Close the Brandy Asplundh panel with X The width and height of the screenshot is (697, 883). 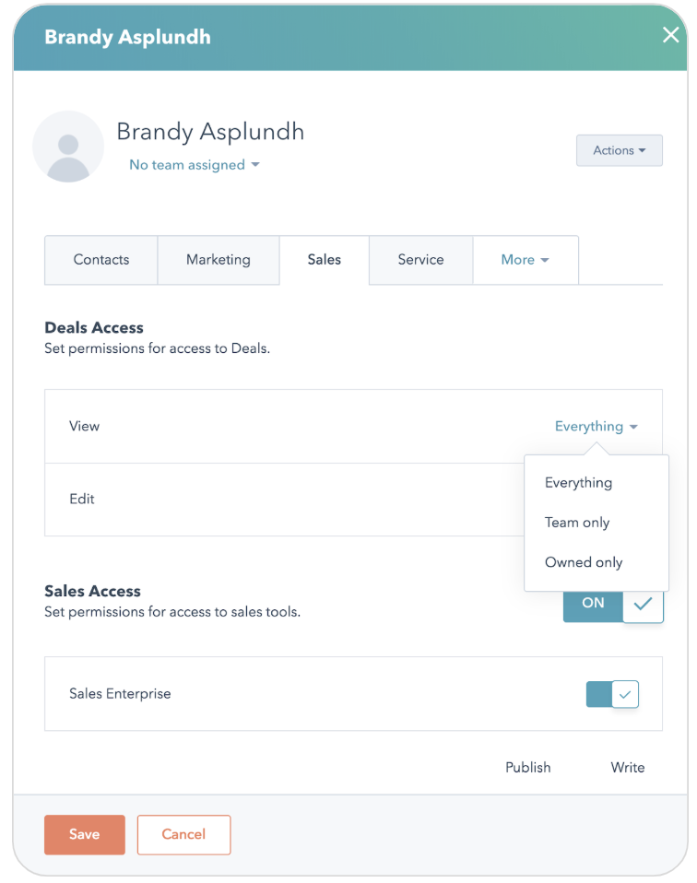[x=670, y=35]
